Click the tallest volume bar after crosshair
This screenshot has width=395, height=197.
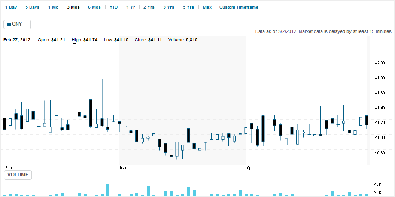tap(108, 190)
